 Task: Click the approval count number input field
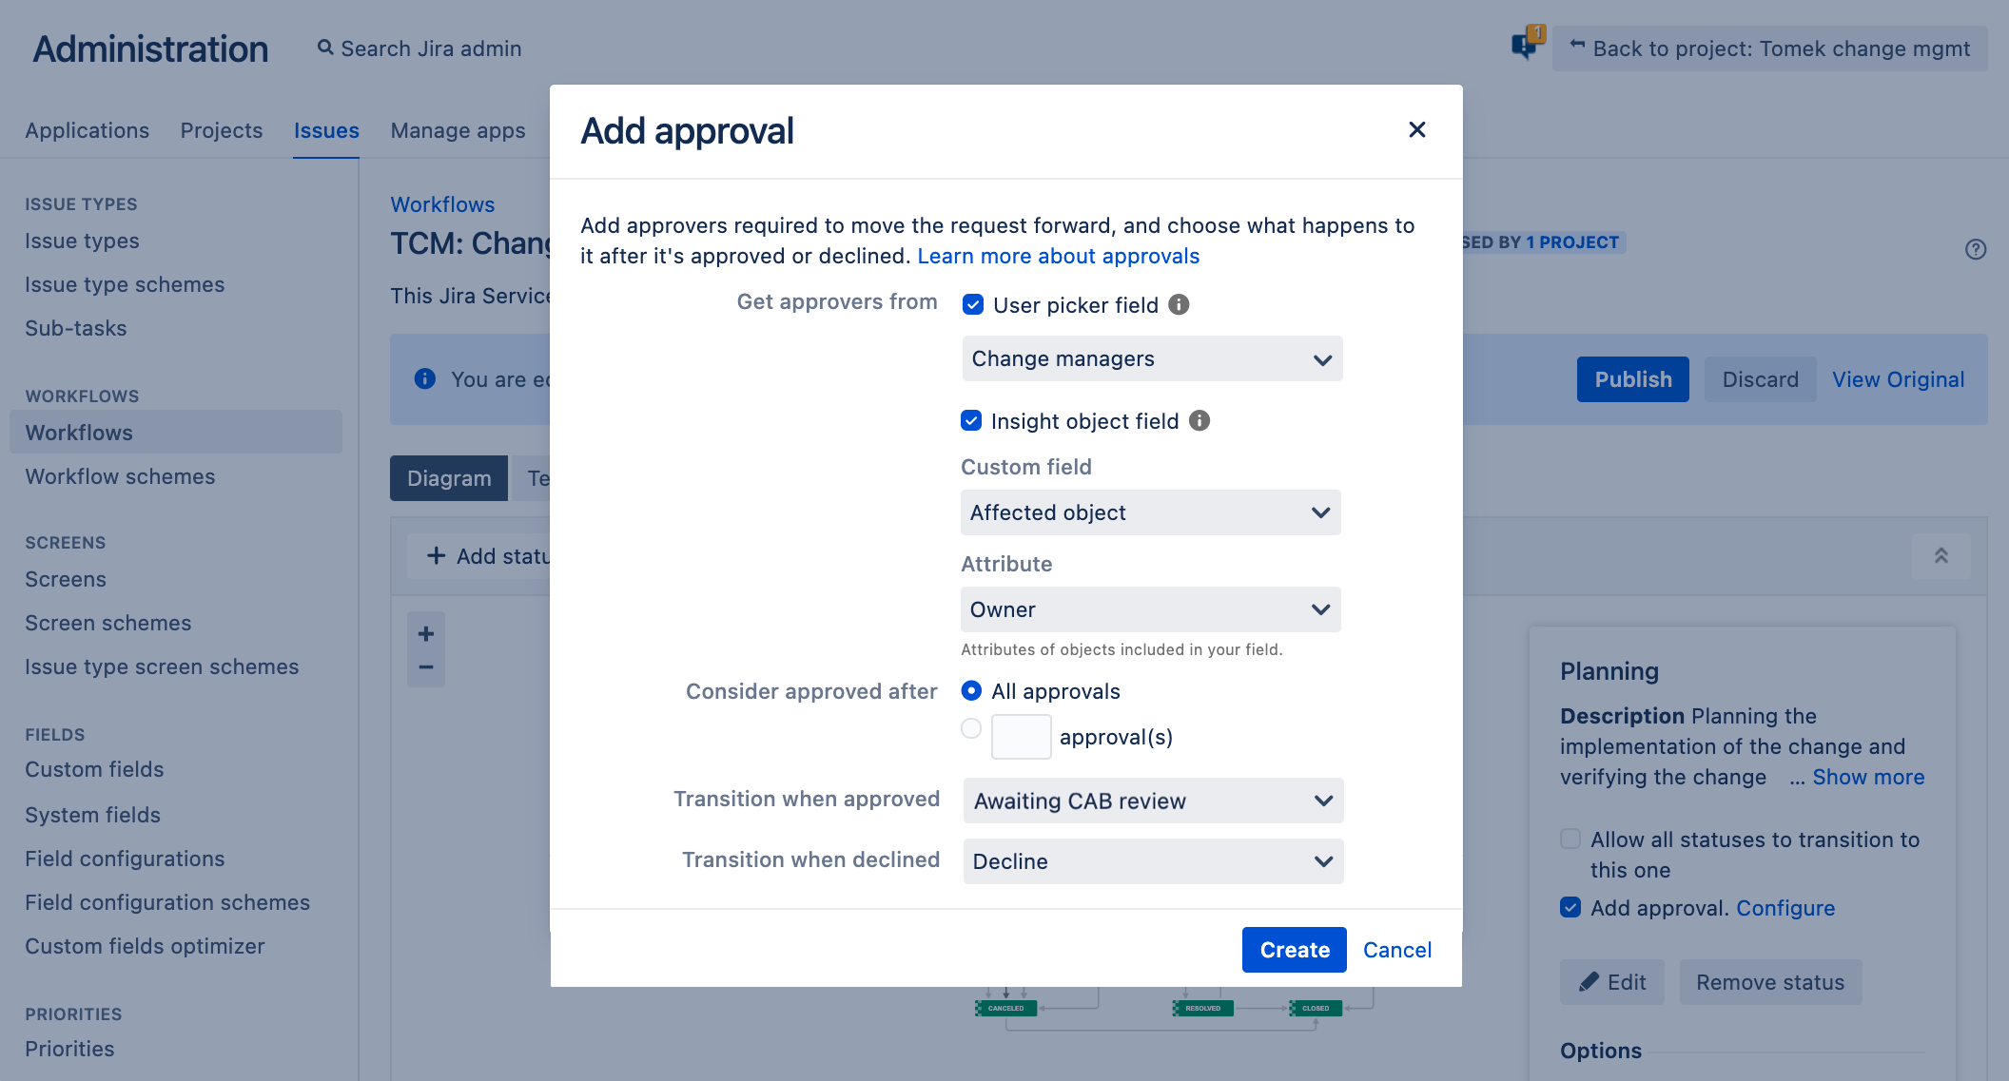(x=1019, y=735)
